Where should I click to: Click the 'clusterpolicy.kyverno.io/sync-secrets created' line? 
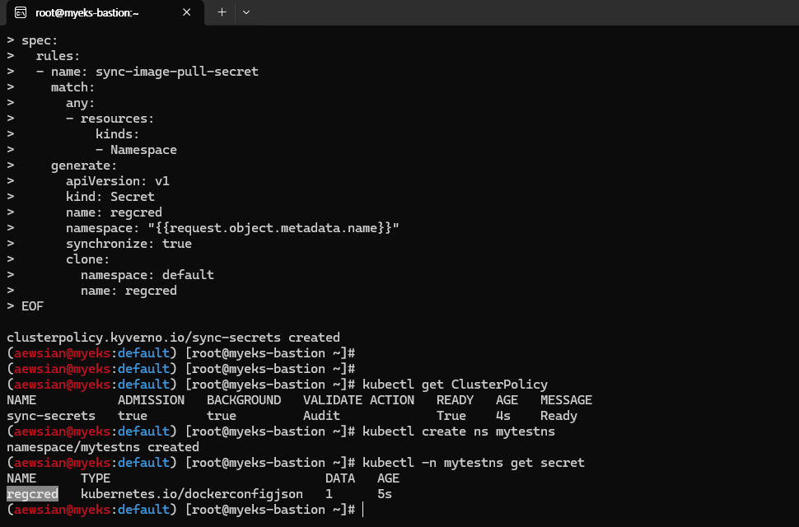(x=173, y=338)
